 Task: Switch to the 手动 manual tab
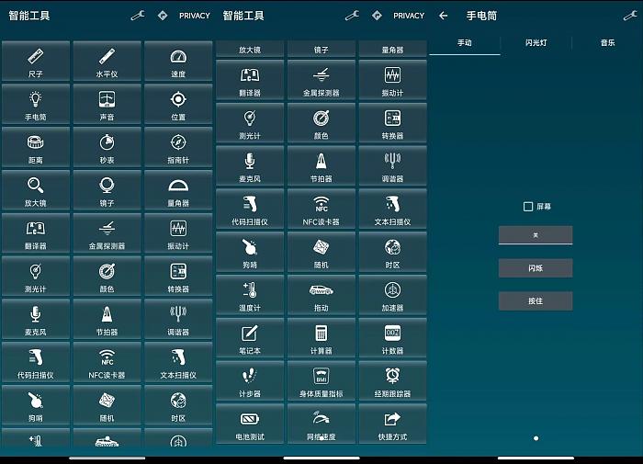click(x=465, y=42)
